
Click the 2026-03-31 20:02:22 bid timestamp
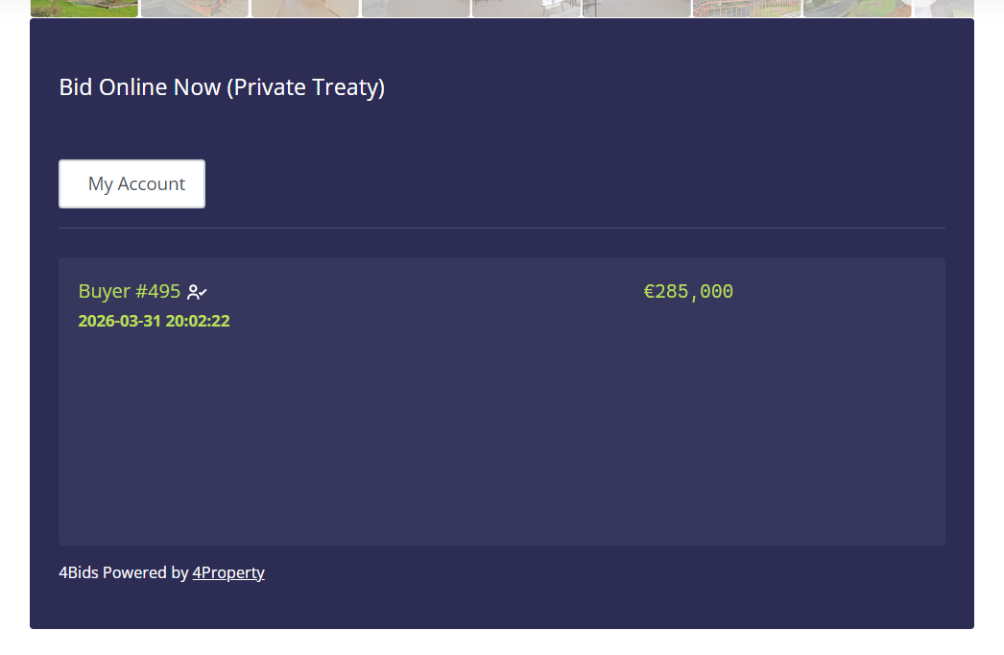click(154, 321)
